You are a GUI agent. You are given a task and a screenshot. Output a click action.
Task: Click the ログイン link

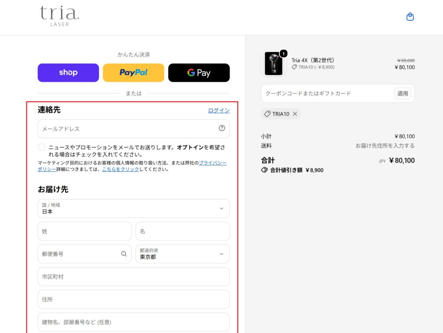point(218,110)
